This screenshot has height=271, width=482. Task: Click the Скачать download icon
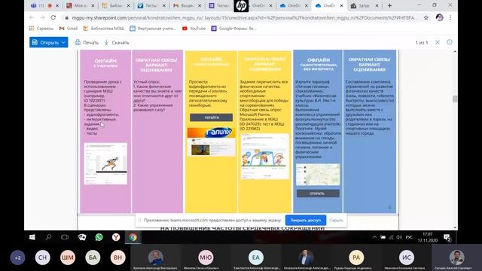click(106, 42)
